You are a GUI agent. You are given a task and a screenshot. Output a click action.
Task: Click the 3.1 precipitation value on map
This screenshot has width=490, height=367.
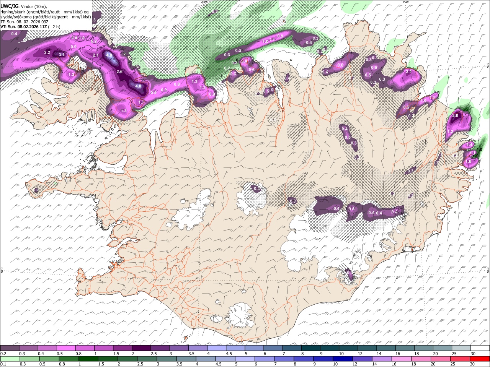(62, 55)
